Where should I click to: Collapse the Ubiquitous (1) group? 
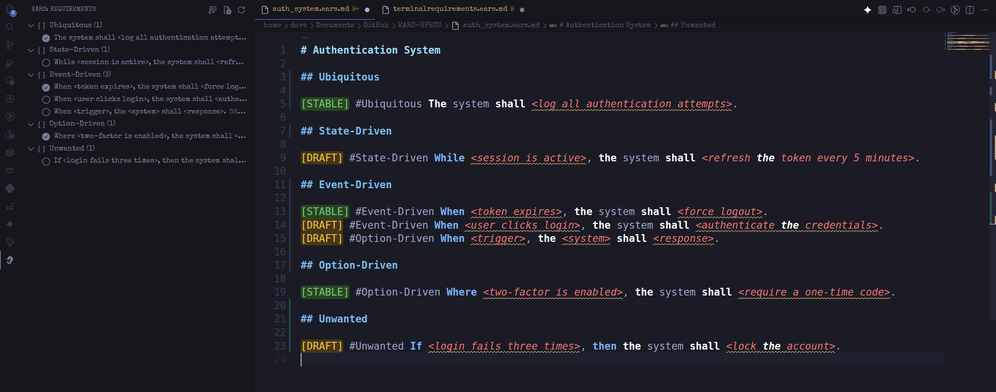click(31, 25)
